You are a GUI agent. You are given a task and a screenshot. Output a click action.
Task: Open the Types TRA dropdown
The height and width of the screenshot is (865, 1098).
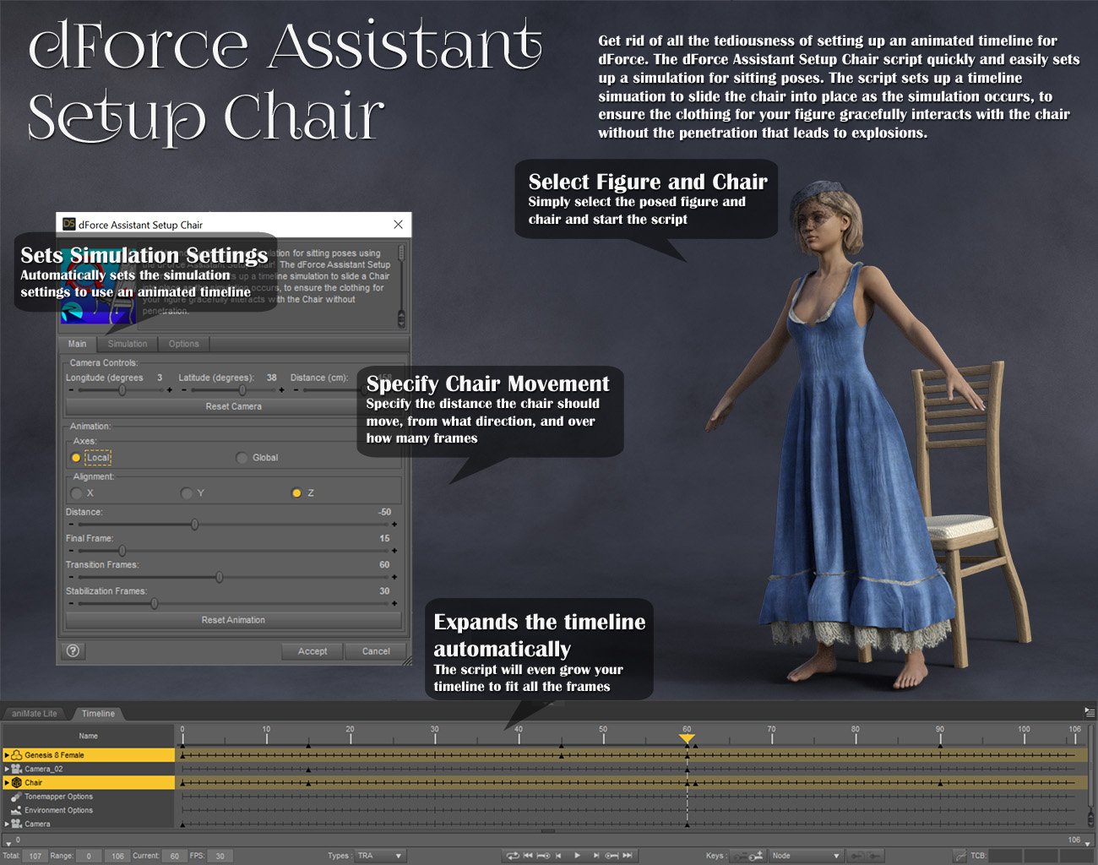[x=380, y=855]
